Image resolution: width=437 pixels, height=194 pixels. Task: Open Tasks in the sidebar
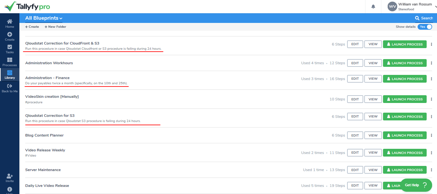point(10,49)
